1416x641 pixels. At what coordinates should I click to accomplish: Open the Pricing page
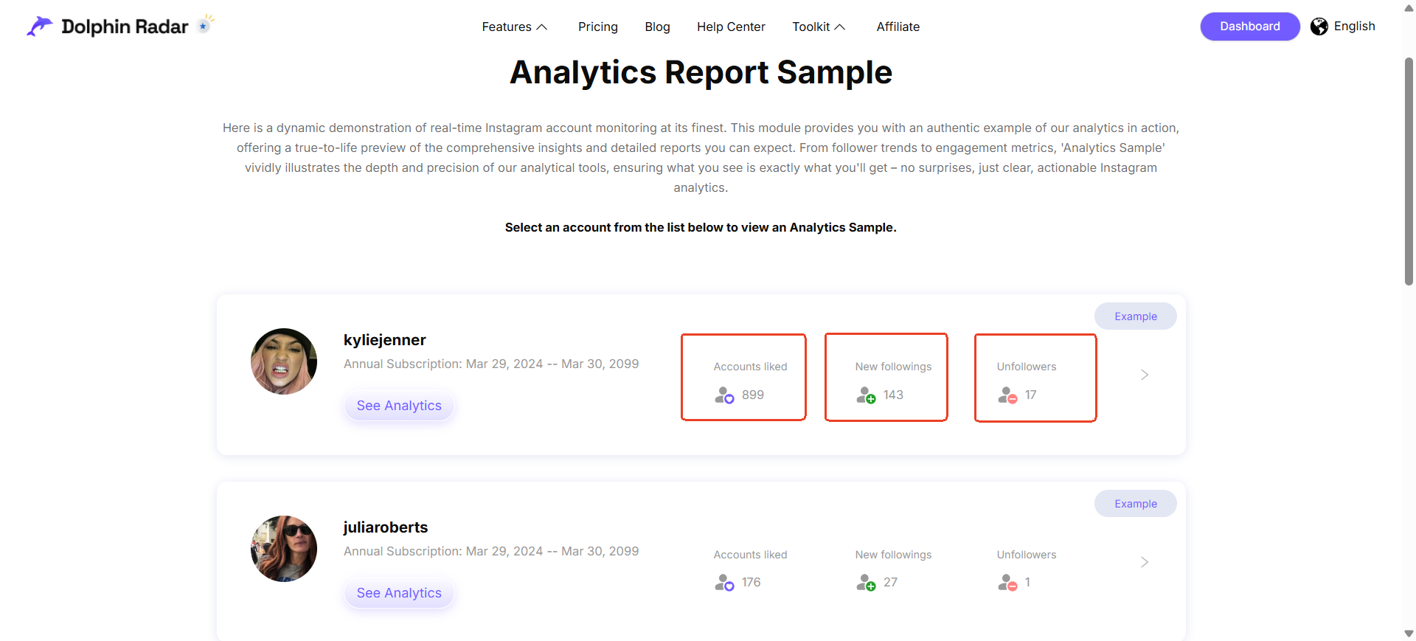pyautogui.click(x=598, y=27)
